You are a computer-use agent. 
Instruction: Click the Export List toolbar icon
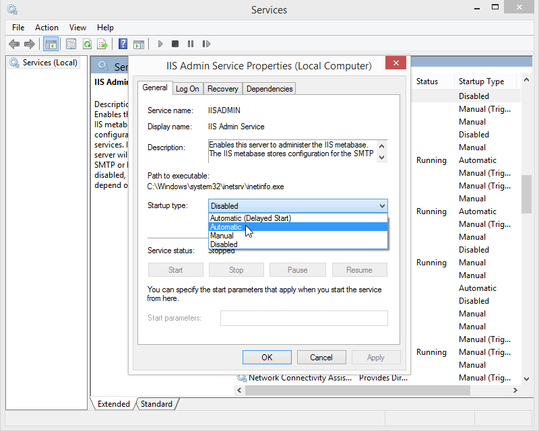click(x=102, y=44)
